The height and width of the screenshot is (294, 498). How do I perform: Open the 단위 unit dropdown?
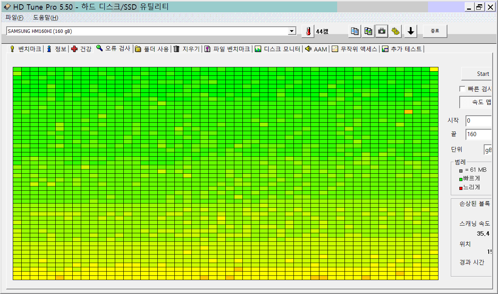[488, 150]
